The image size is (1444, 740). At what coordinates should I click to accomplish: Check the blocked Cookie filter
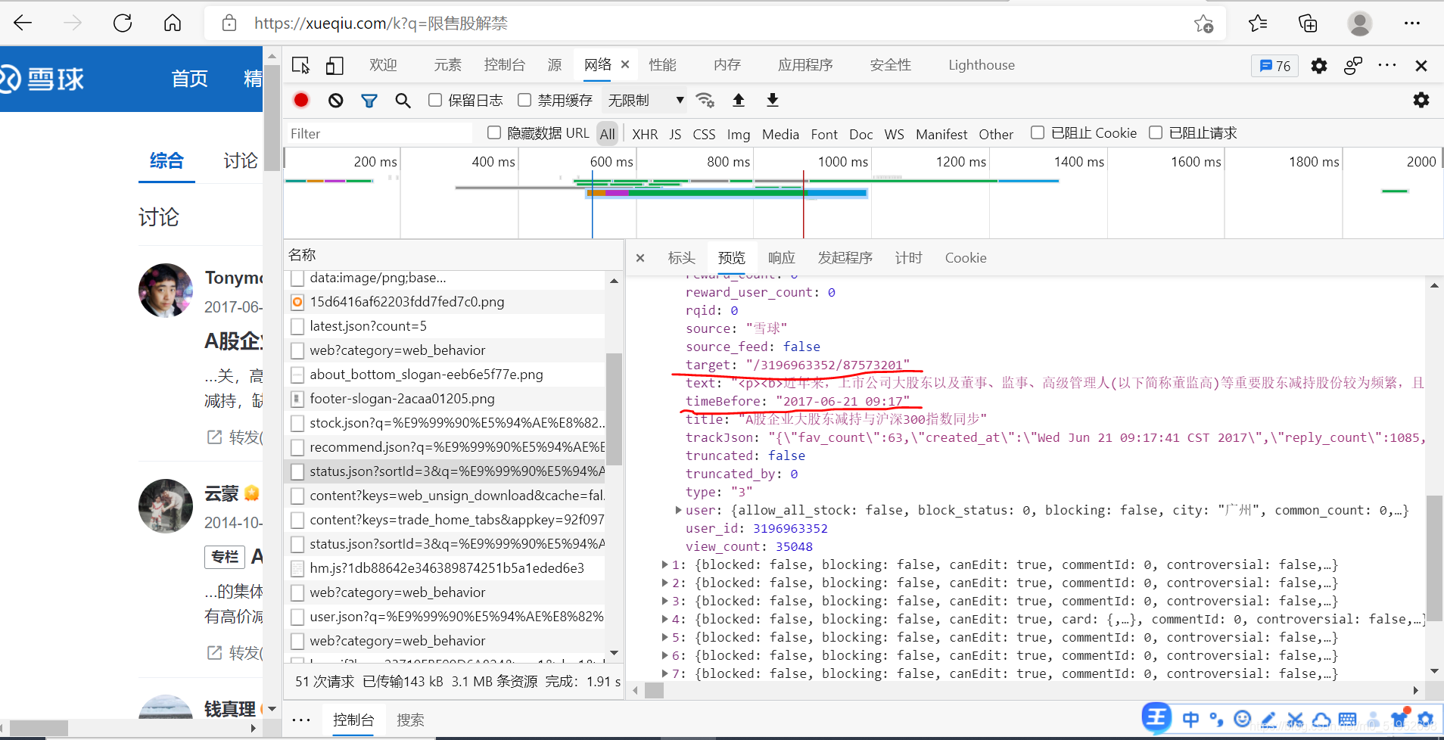click(x=1038, y=132)
